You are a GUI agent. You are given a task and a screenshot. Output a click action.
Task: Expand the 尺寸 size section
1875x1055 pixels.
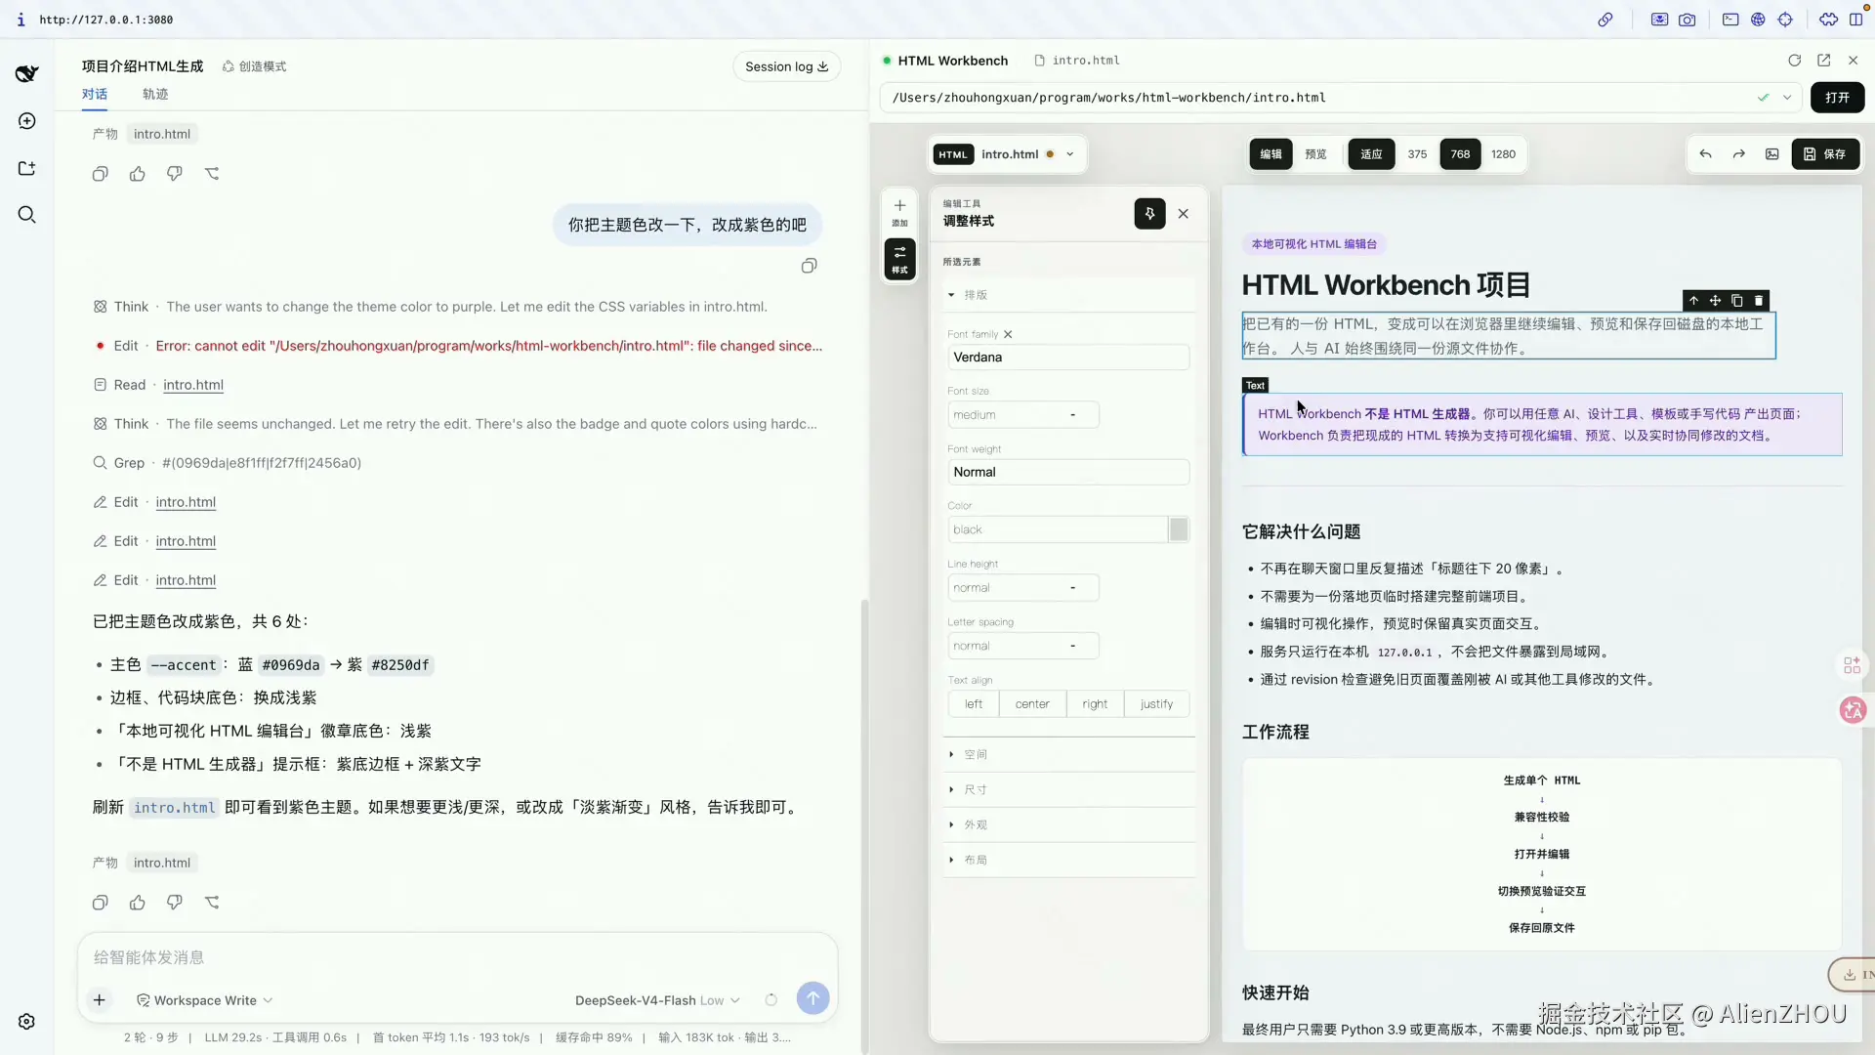(1068, 790)
